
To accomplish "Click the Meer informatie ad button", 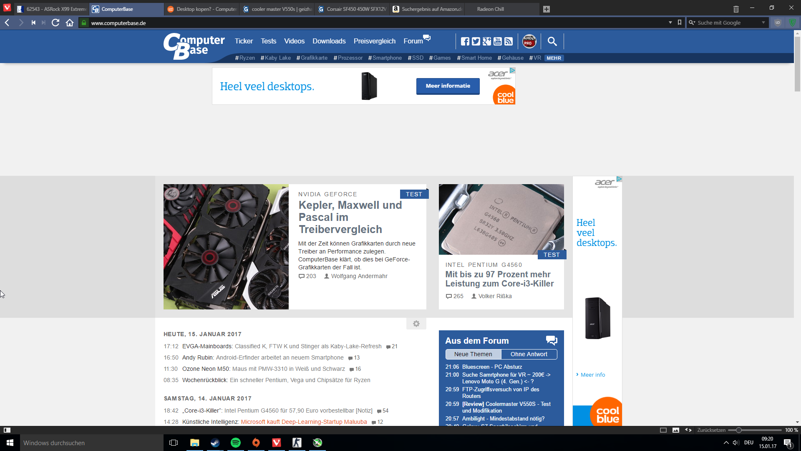I will [448, 86].
